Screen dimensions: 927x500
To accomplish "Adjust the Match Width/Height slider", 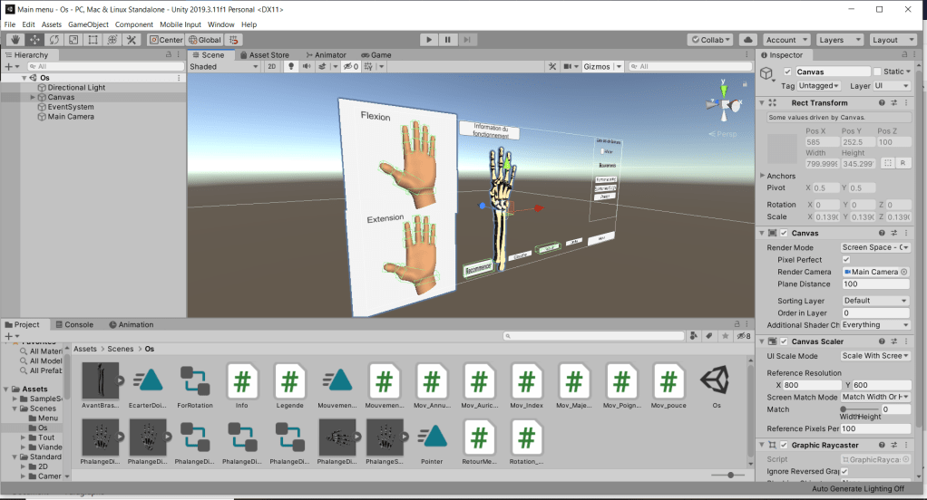I will pos(844,409).
